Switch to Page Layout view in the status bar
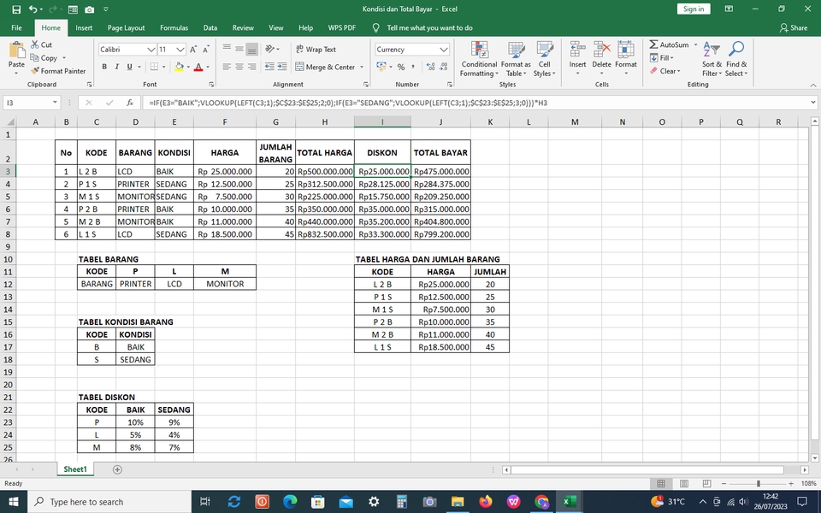This screenshot has width=821, height=513. 684,483
